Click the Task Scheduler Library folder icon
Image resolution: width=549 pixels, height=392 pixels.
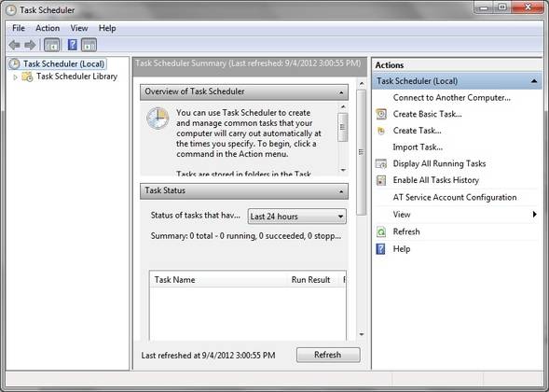click(x=27, y=77)
